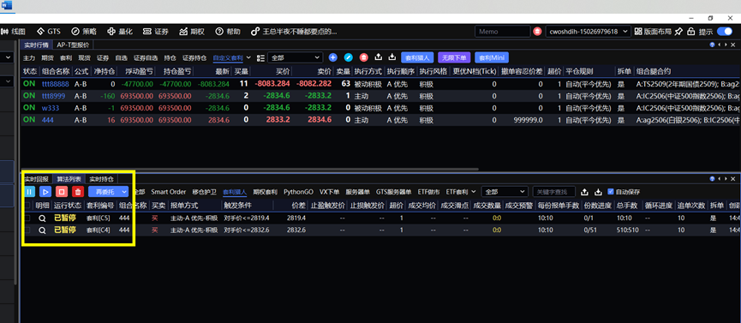Viewport: 741px width, 323px height.
Task: Switch to the 实时行情 tab
Action: [x=36, y=45]
